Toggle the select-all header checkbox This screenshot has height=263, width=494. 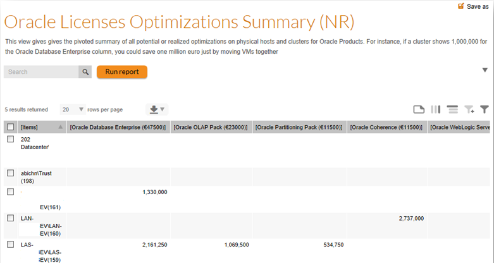pyautogui.click(x=10, y=127)
